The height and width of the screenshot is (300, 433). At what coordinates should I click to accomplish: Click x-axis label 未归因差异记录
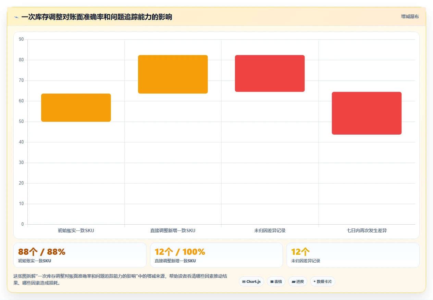point(270,230)
